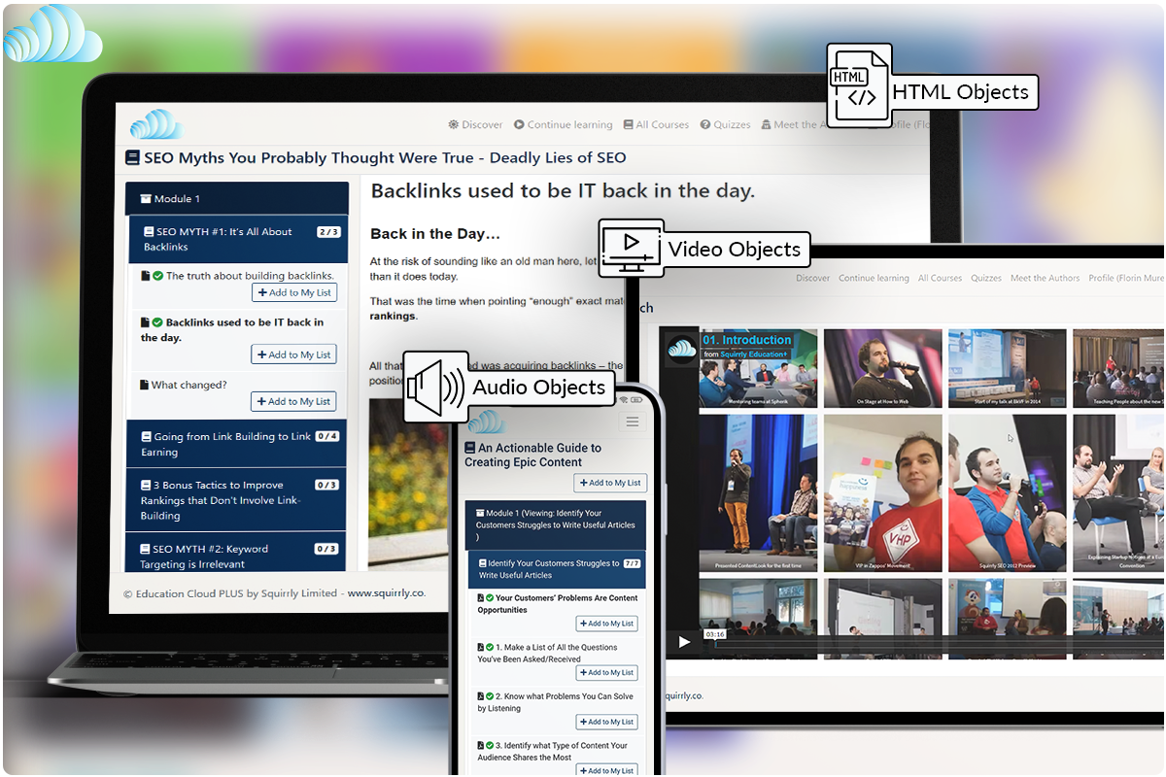
Task: Expand '3 Bonus Tactics to Improve Rankings' section
Action: point(236,500)
